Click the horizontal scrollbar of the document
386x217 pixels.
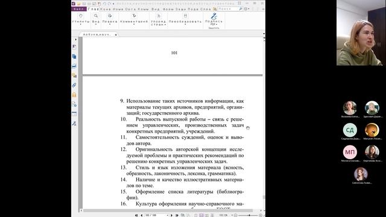coord(168,210)
